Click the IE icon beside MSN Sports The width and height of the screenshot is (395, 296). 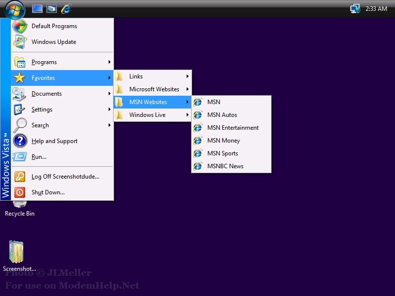tap(198, 153)
